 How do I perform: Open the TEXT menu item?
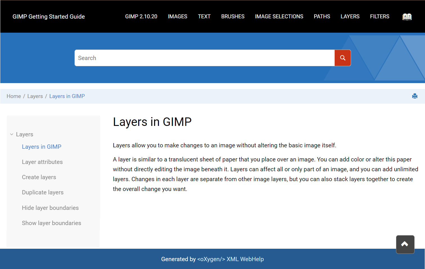[204, 16]
